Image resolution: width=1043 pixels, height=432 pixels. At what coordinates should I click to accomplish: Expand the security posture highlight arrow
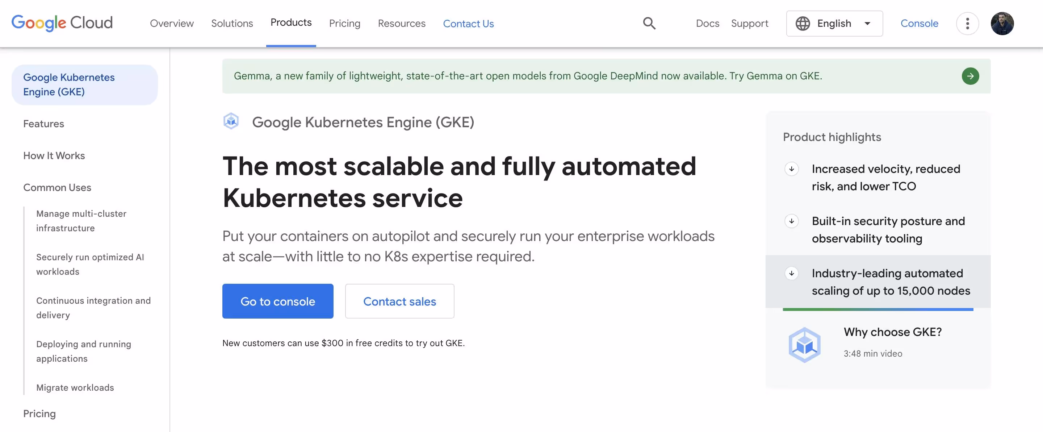pos(792,221)
